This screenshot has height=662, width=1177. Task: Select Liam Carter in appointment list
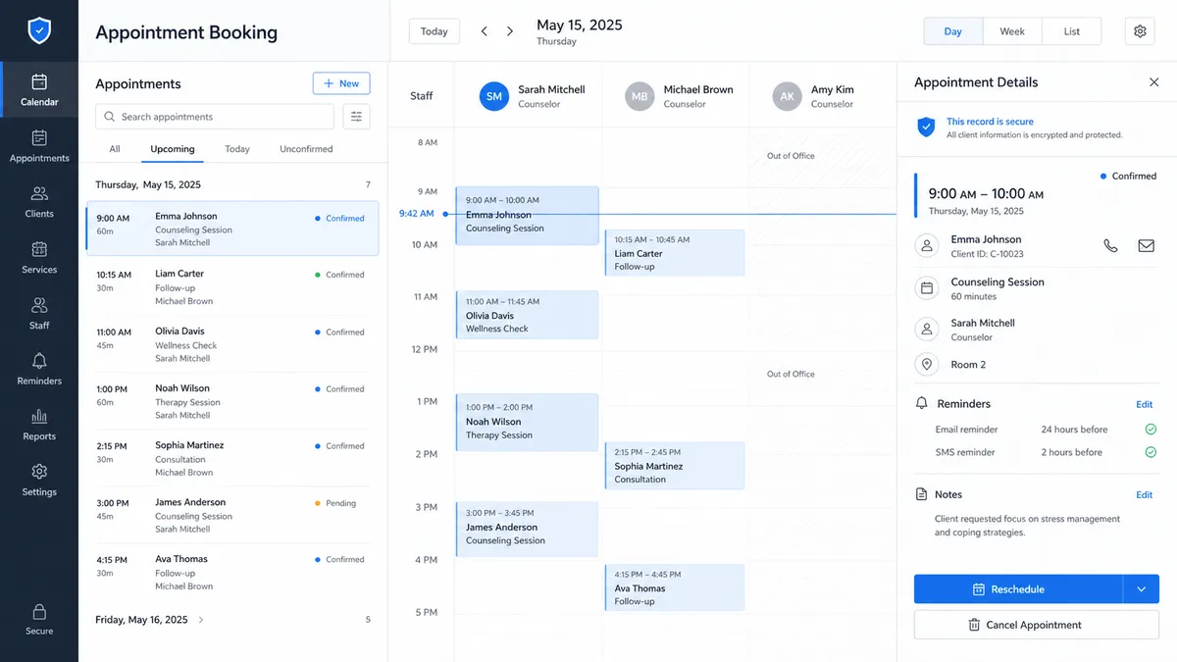click(232, 287)
